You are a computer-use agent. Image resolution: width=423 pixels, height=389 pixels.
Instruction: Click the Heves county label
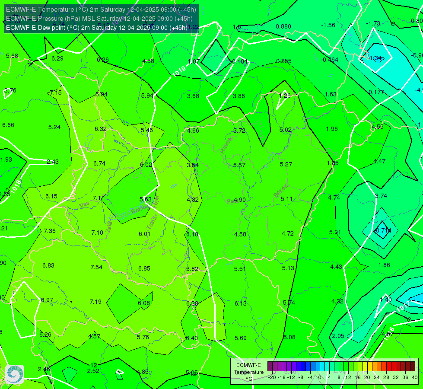(226, 145)
